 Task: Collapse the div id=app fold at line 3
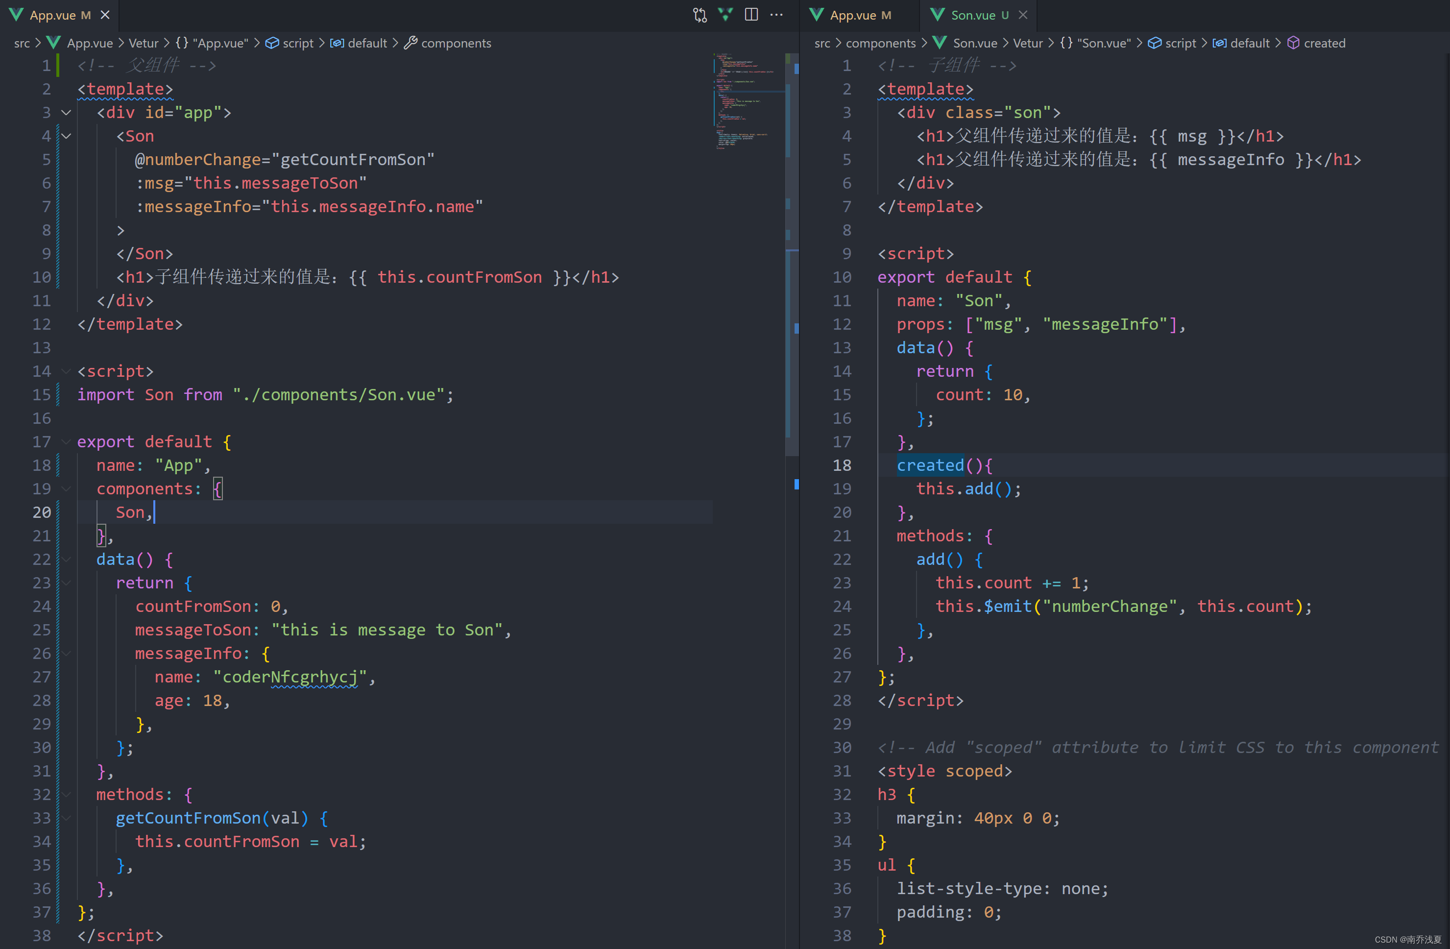[x=67, y=113]
